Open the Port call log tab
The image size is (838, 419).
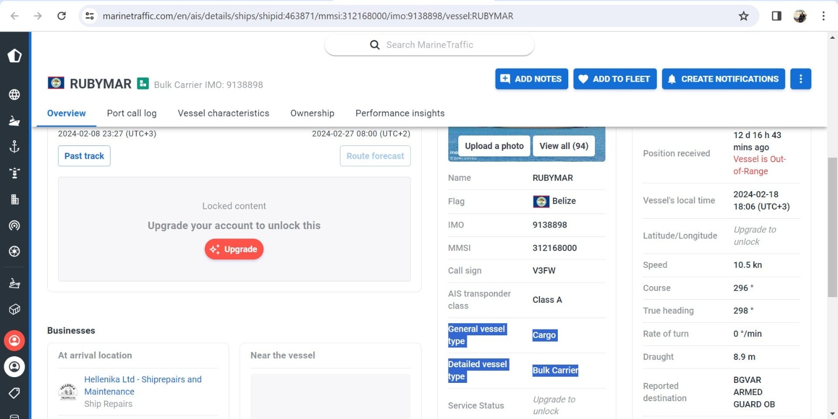pos(131,113)
